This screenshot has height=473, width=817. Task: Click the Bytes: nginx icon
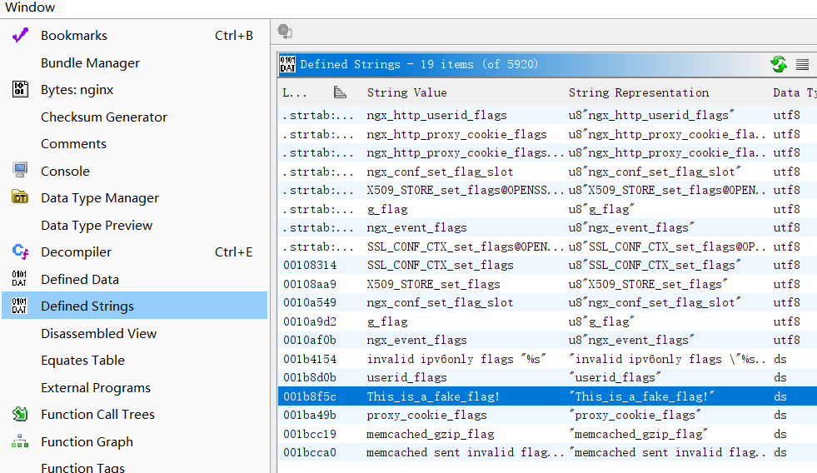(20, 89)
